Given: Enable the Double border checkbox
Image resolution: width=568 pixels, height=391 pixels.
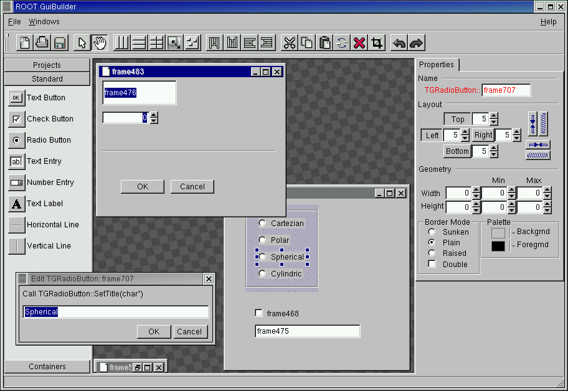Looking at the screenshot, I should tap(432, 264).
